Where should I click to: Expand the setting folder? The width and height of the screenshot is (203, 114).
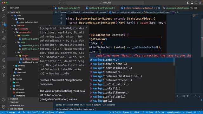21,66
